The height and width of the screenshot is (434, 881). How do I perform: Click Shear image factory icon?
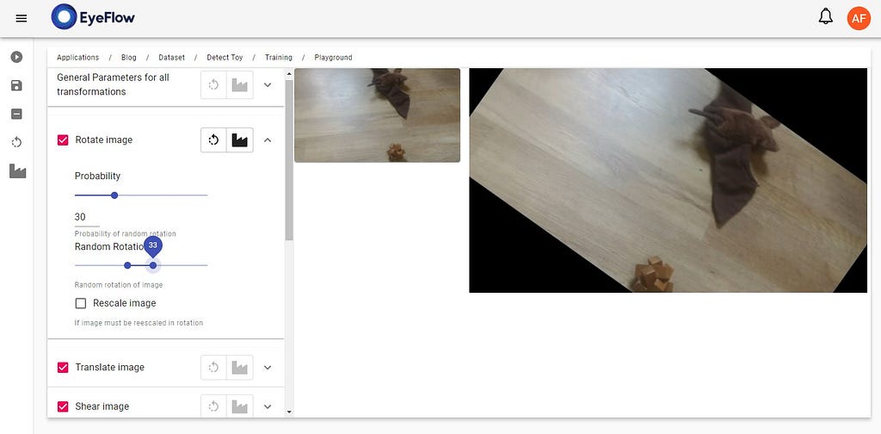(x=240, y=406)
